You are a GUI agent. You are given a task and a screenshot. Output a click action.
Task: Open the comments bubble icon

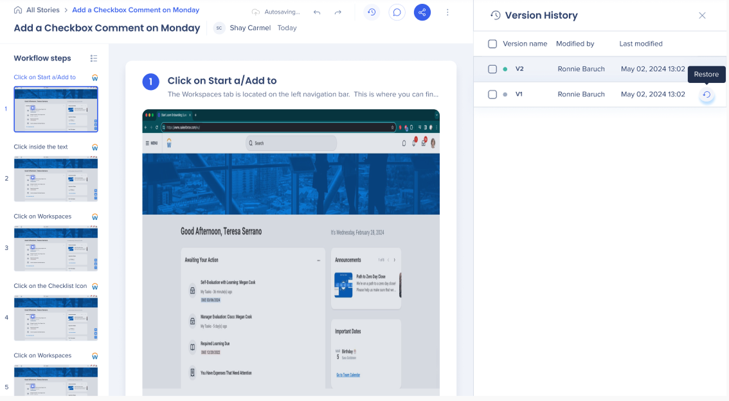pos(397,12)
